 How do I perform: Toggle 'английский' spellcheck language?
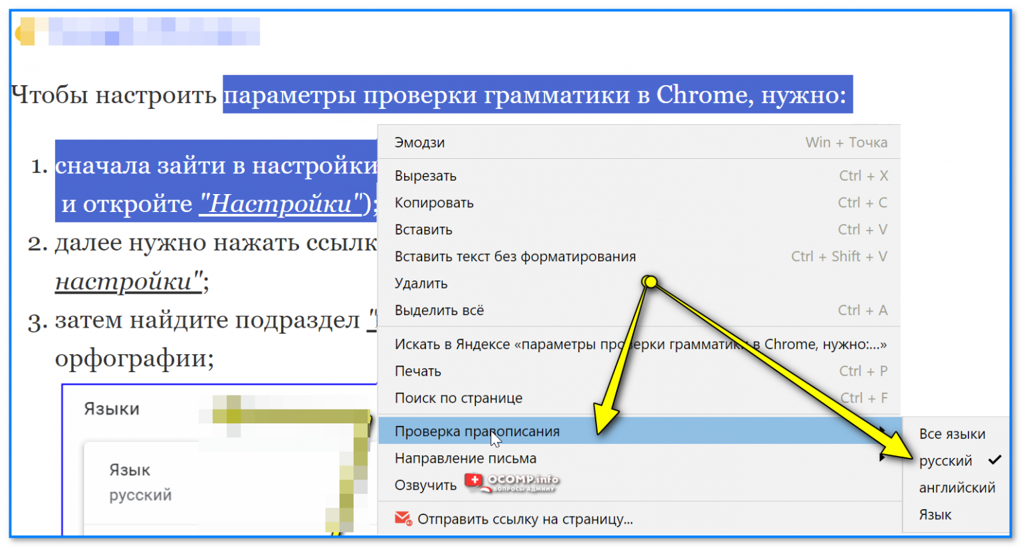tap(956, 488)
